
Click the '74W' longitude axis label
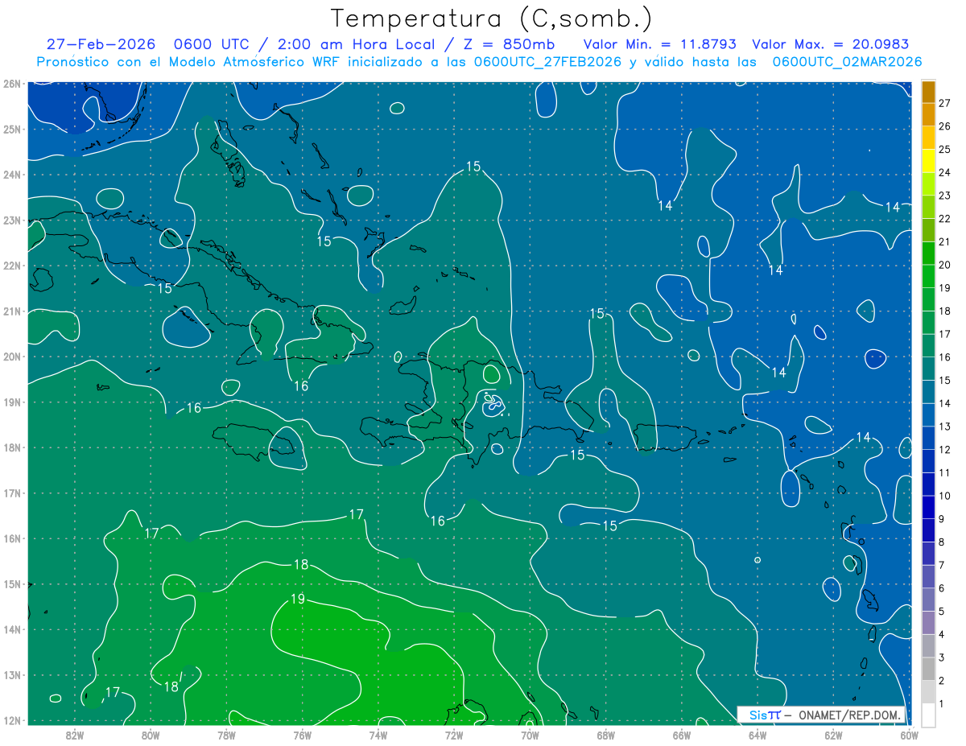(378, 735)
